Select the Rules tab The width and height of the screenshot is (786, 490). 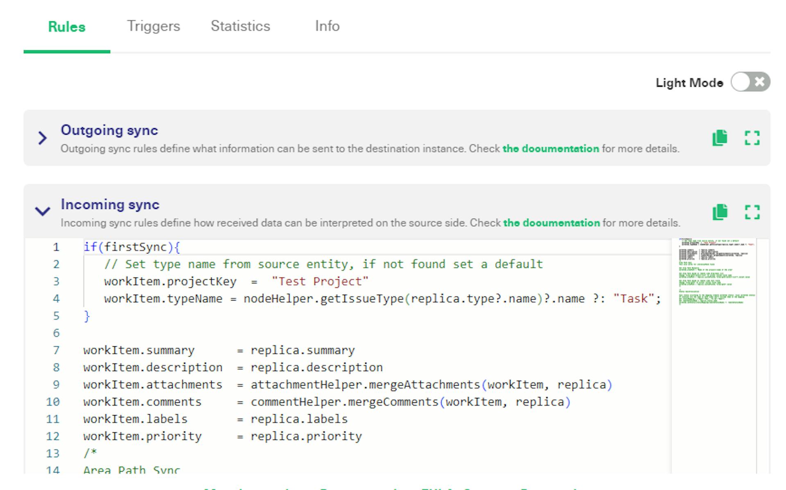point(66,26)
